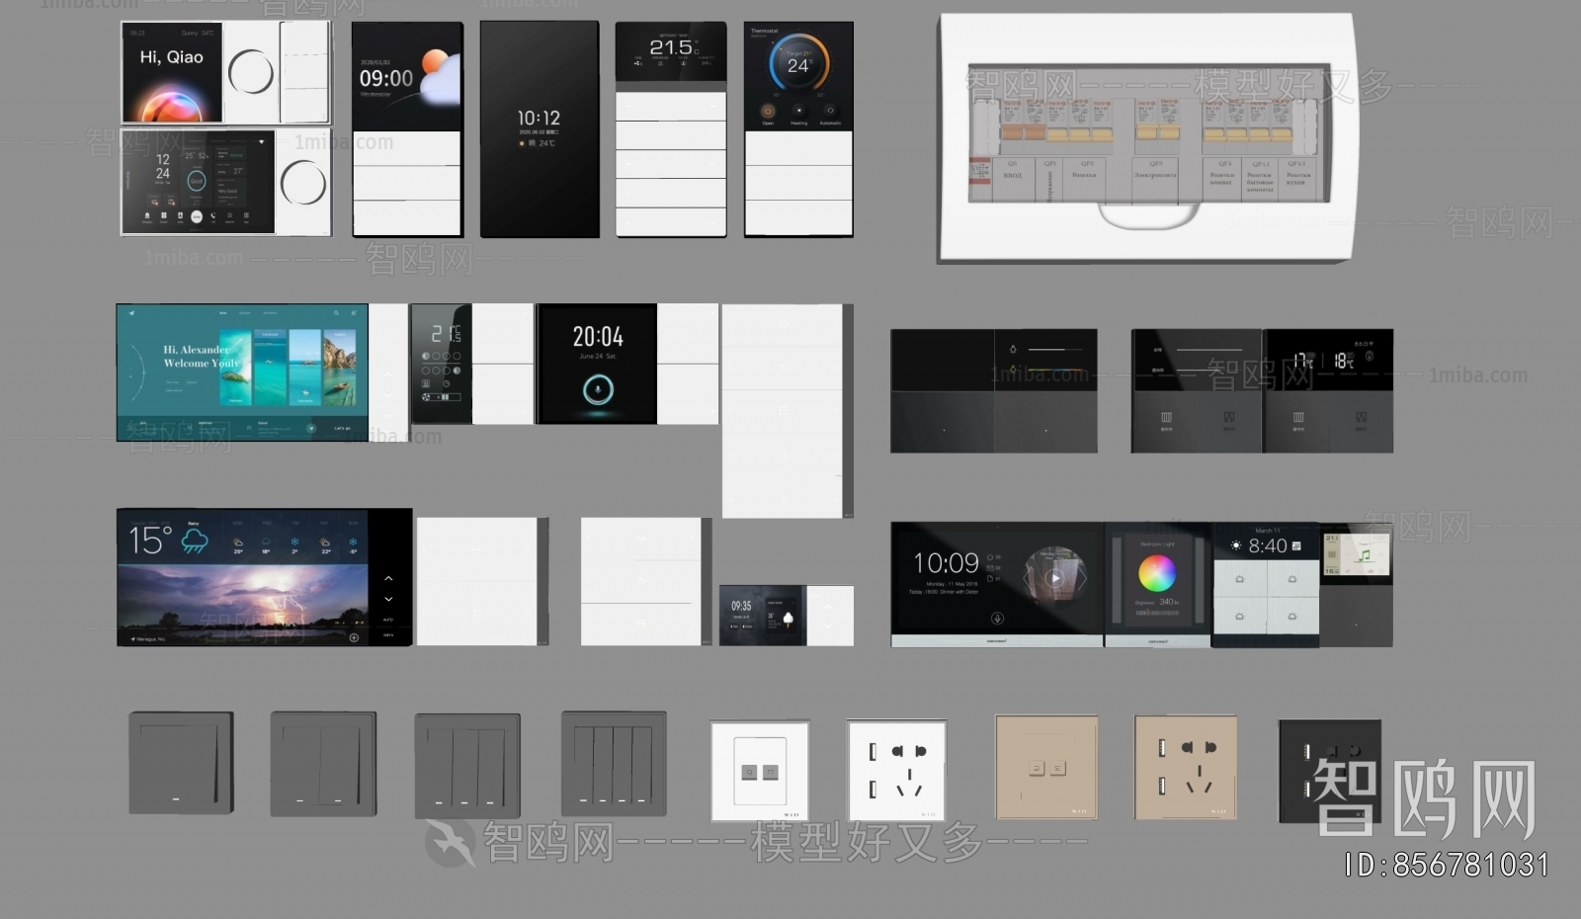This screenshot has height=919, width=1581.
Task: Toggle Heating mode on the bedroom Thermostat panel
Action: coord(799,111)
